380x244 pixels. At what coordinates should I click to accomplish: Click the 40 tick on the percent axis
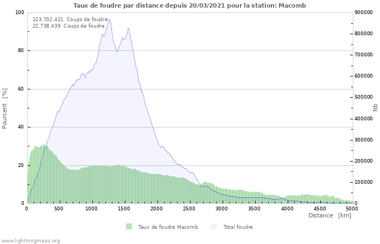pos(21,127)
